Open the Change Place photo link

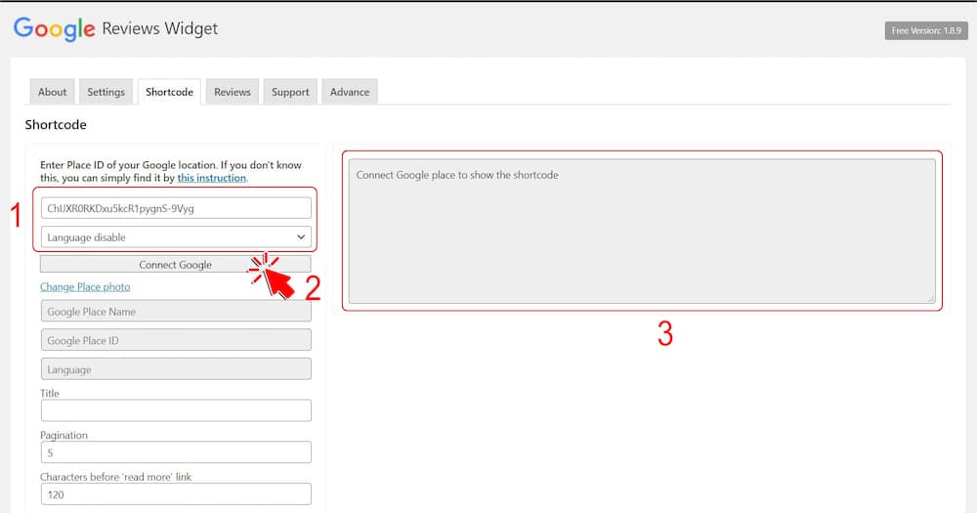tap(85, 286)
